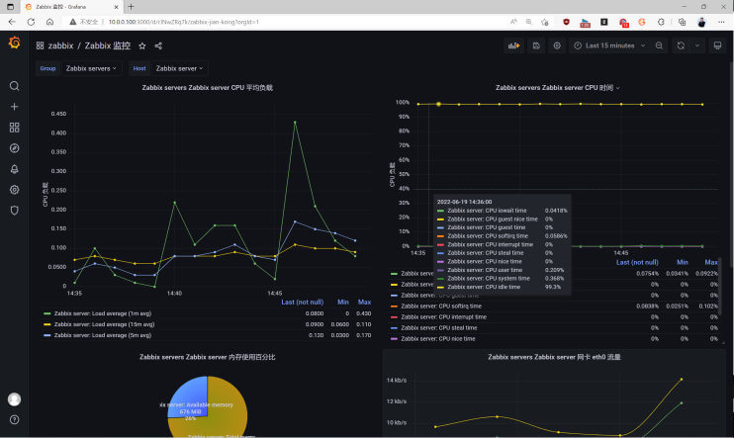
Task: Open the Configuration gear icon in sidebar
Action: tap(15, 190)
